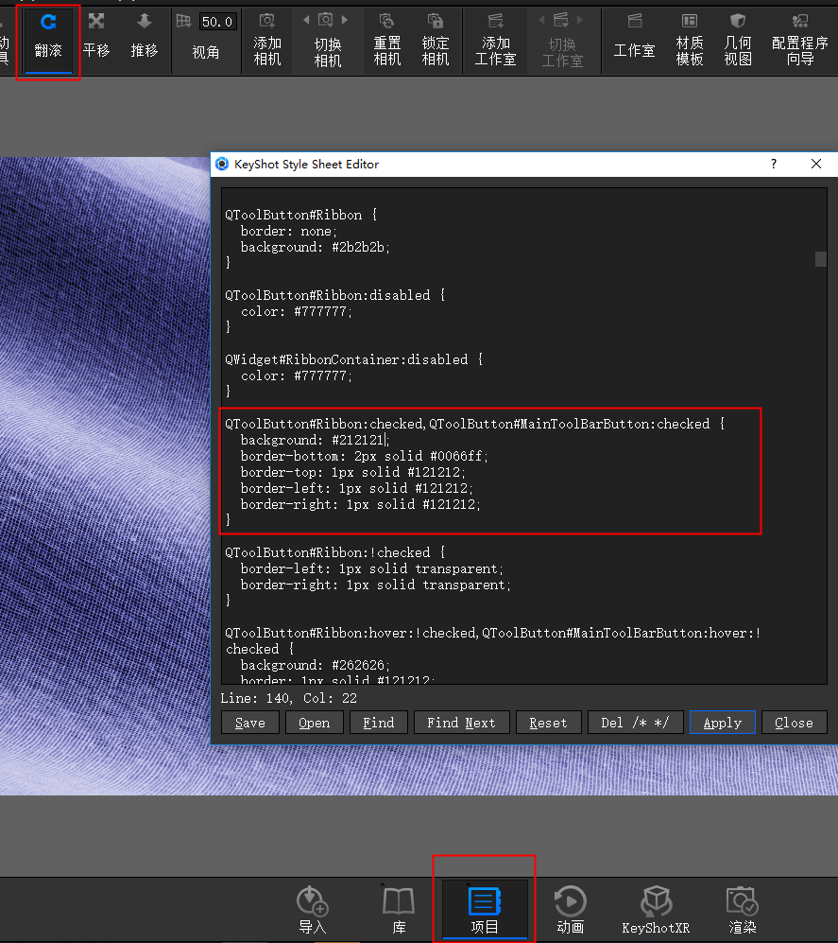Image resolution: width=838 pixels, height=943 pixels.
Task: Click the fabric render viewport
Action: tap(105, 475)
